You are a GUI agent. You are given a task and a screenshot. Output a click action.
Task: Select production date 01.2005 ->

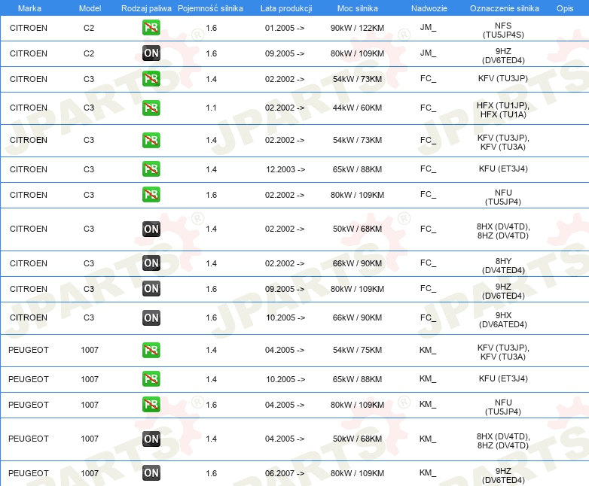(285, 28)
